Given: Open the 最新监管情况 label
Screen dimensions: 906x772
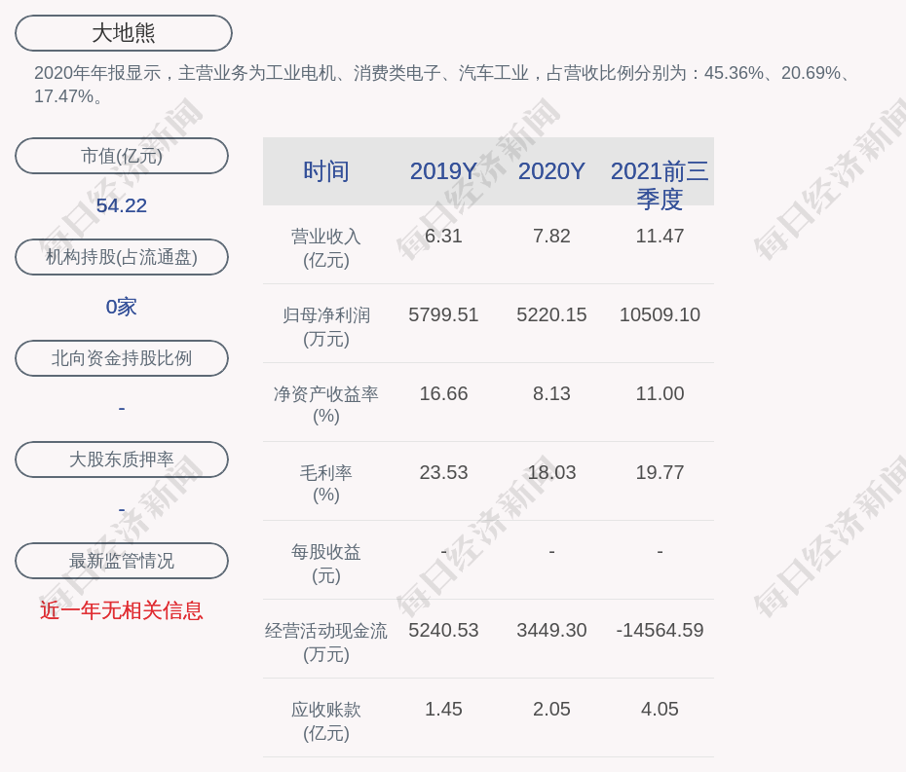Looking at the screenshot, I should 122,561.
